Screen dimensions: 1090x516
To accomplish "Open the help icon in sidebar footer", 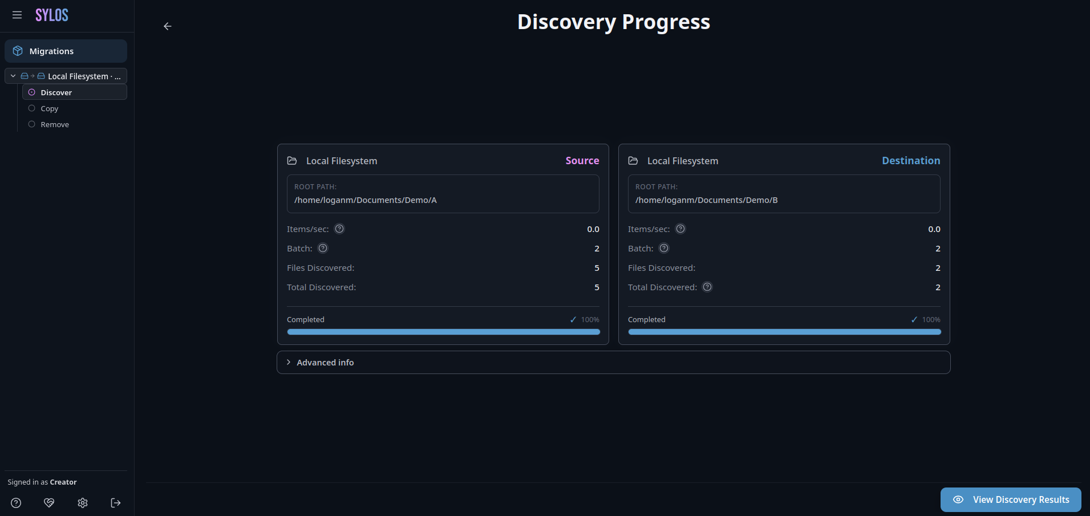I will point(16,503).
